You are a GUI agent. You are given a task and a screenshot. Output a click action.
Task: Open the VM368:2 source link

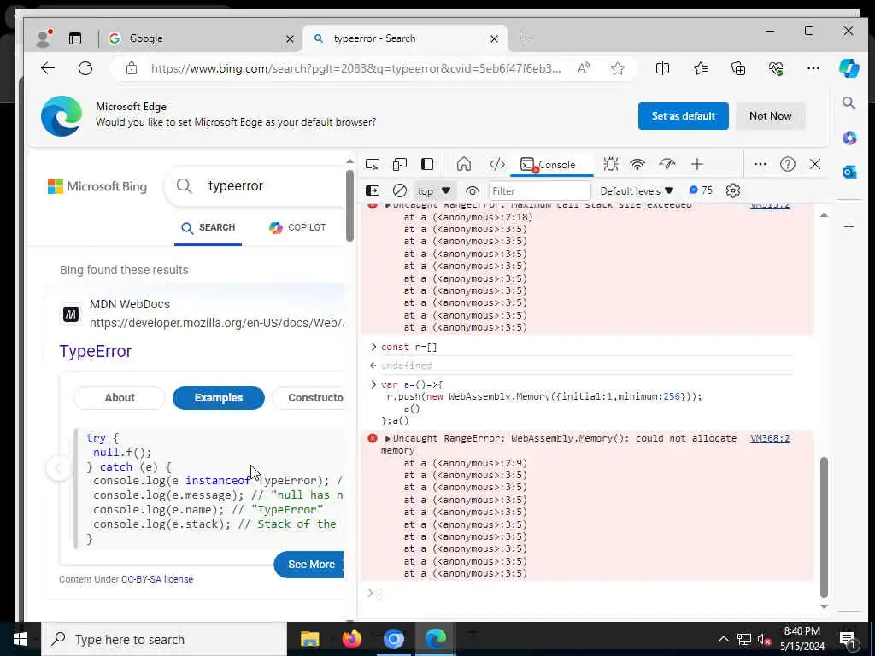(770, 438)
